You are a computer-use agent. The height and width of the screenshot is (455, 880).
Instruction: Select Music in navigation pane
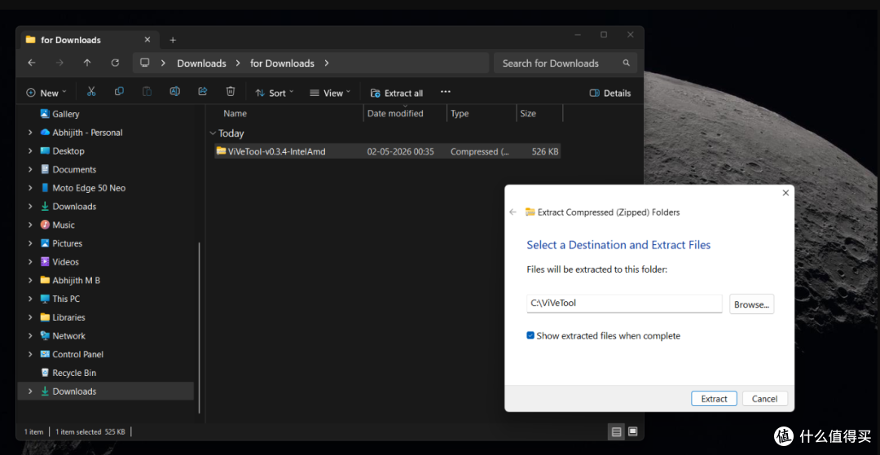pyautogui.click(x=64, y=225)
